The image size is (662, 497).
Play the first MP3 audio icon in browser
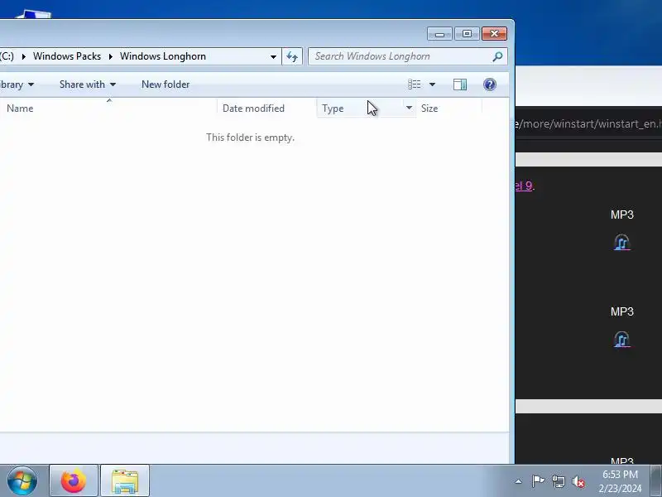click(622, 243)
